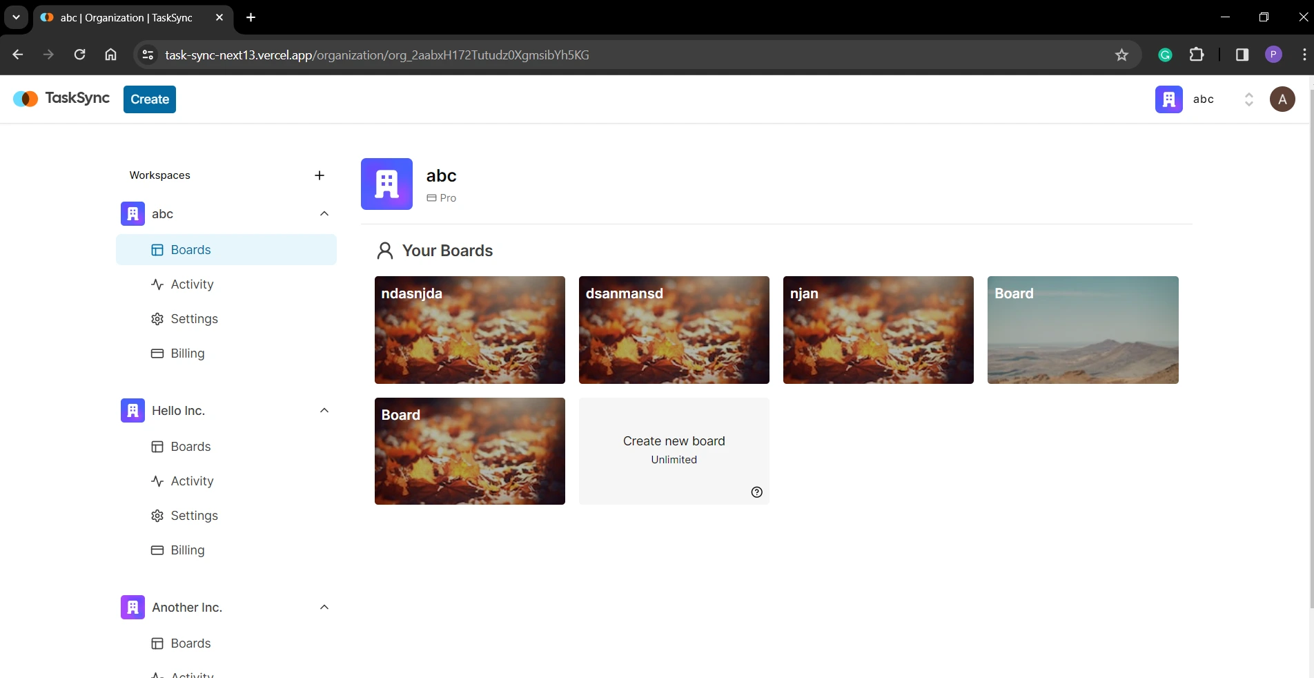Image resolution: width=1314 pixels, height=678 pixels.
Task: Open Boards under Hello Inc.
Action: coord(190,447)
